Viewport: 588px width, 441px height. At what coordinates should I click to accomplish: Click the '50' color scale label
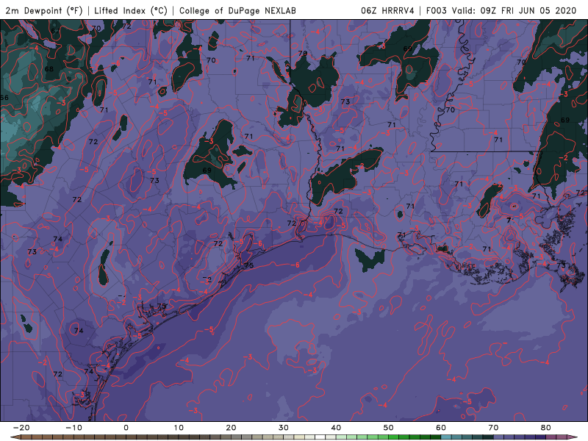click(x=389, y=428)
